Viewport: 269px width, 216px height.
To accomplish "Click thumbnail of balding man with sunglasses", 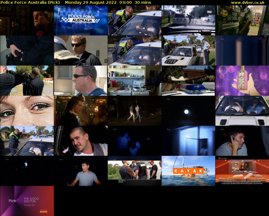I will [x=81, y=81].
